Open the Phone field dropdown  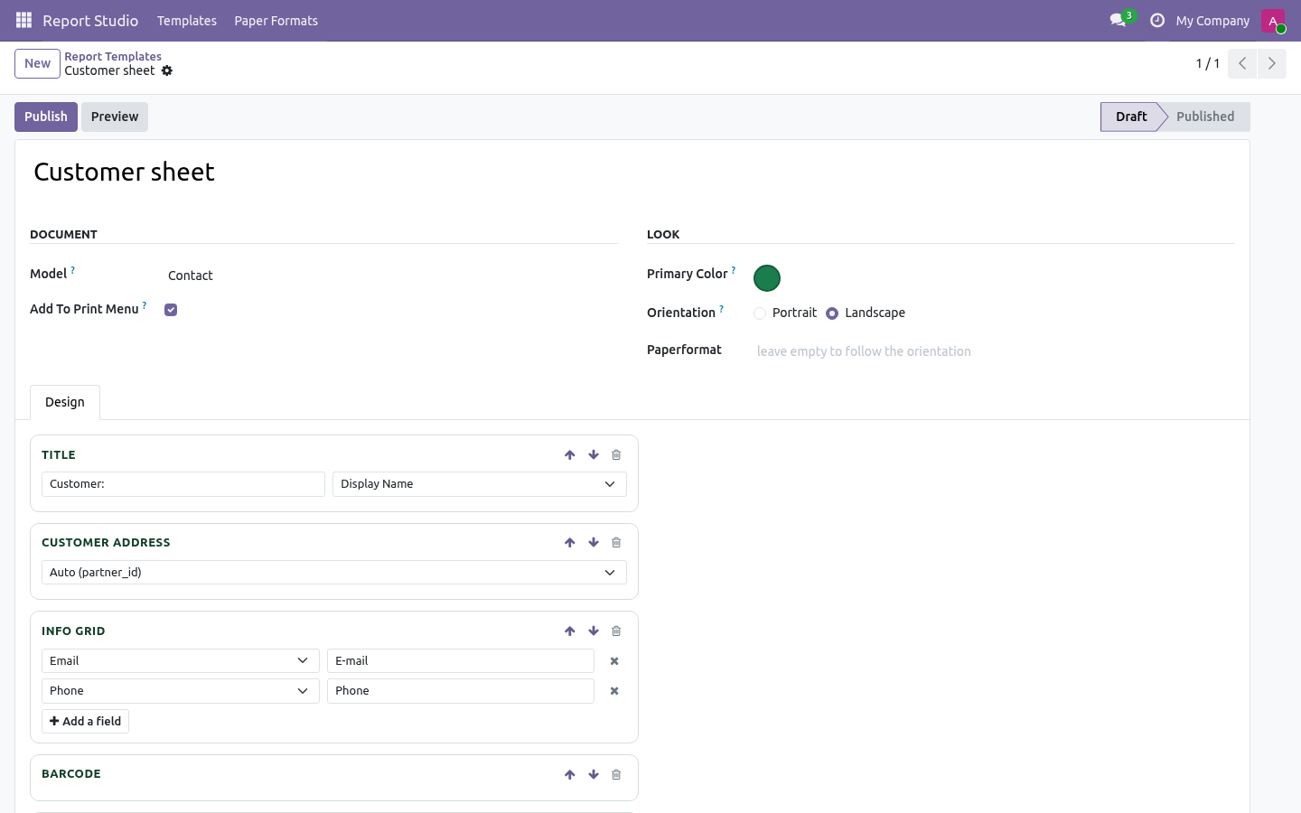pyautogui.click(x=181, y=691)
